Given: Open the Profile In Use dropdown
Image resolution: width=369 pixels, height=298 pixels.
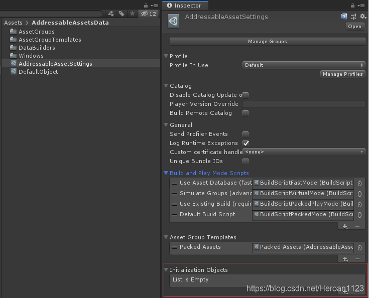Looking at the screenshot, I should [x=304, y=65].
